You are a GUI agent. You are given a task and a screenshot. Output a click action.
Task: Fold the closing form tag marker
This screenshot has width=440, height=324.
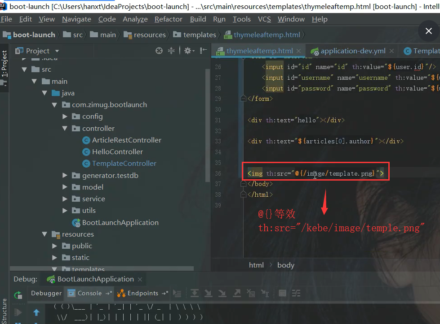tap(243, 99)
